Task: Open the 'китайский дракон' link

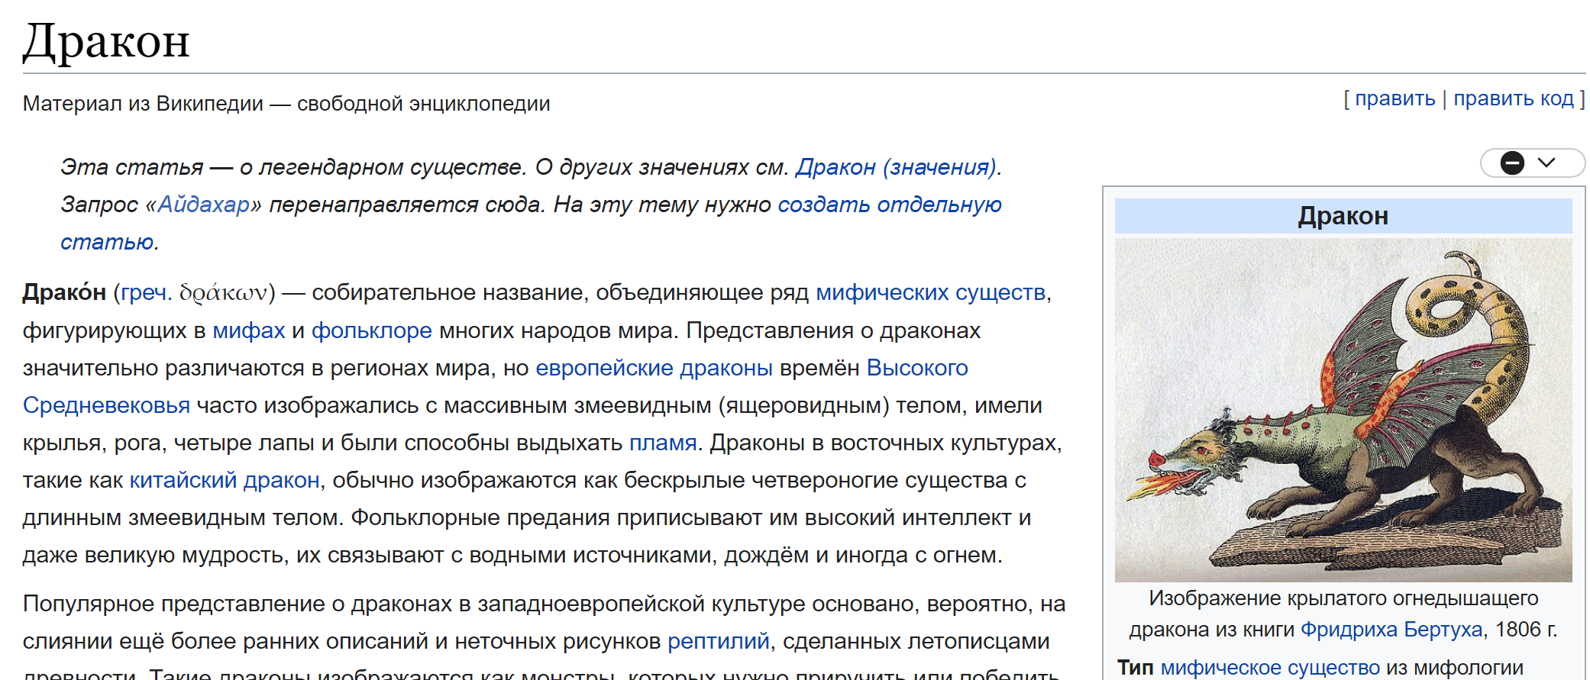Action: 225,480
